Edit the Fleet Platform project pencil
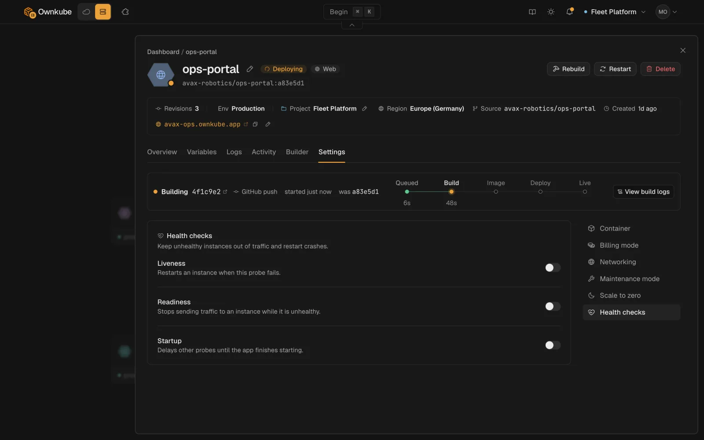704x440 pixels. pyautogui.click(x=364, y=109)
